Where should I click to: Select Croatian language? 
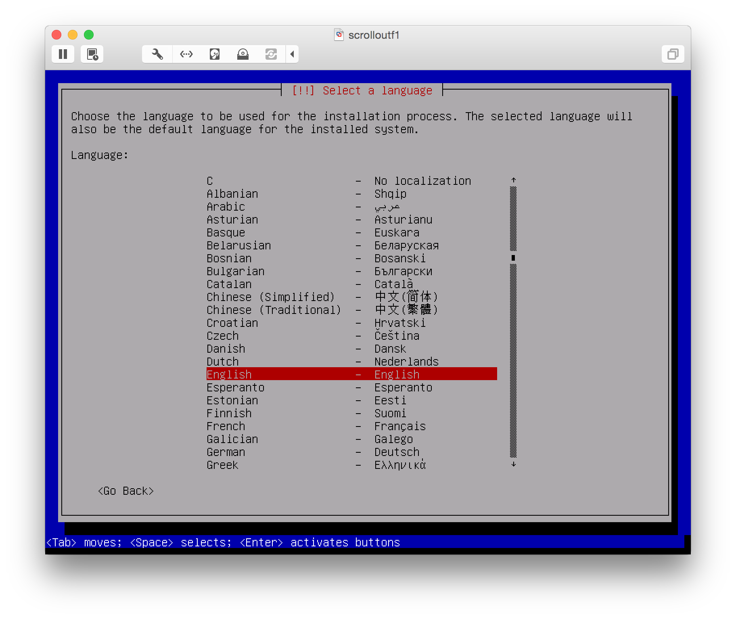(351, 323)
